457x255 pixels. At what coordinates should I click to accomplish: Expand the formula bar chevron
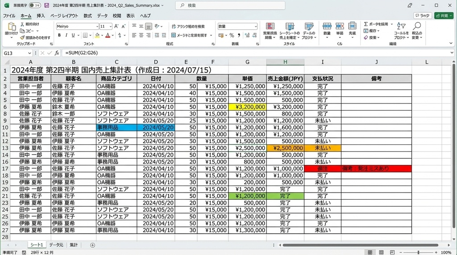pos(452,53)
